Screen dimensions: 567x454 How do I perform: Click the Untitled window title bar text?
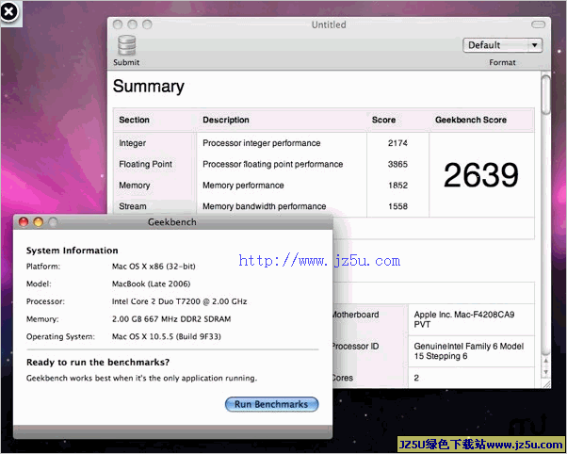click(329, 24)
